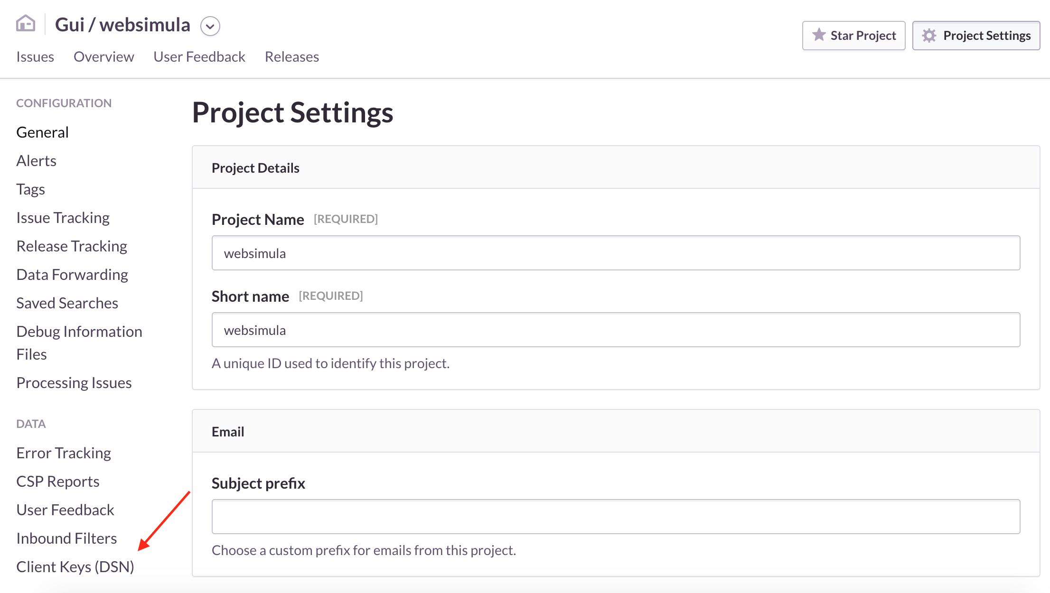Open CSP Reports settings

[58, 482]
